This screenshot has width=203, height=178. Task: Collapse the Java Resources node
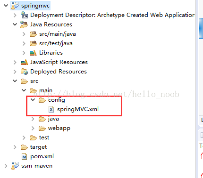click(x=15, y=24)
